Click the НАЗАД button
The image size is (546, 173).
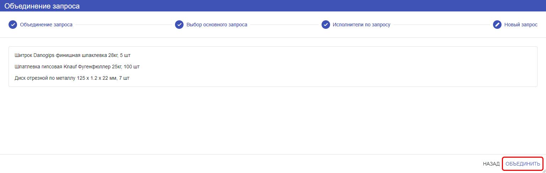(491, 164)
